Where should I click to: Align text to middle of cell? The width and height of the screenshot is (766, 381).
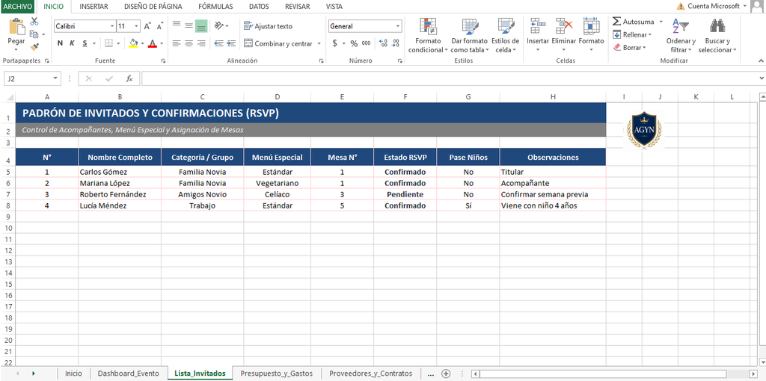pyautogui.click(x=189, y=26)
